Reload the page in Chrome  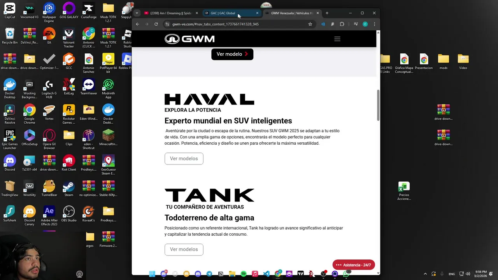[156, 24]
